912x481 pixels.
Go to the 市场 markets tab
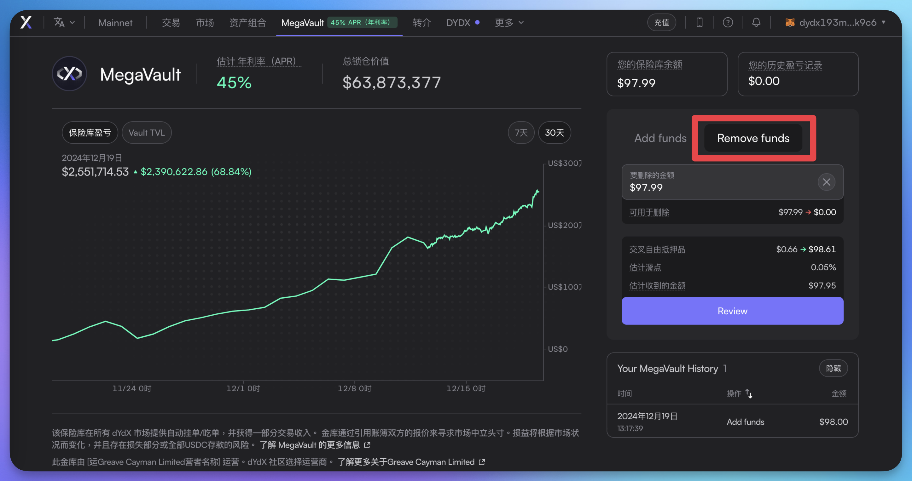tap(205, 23)
